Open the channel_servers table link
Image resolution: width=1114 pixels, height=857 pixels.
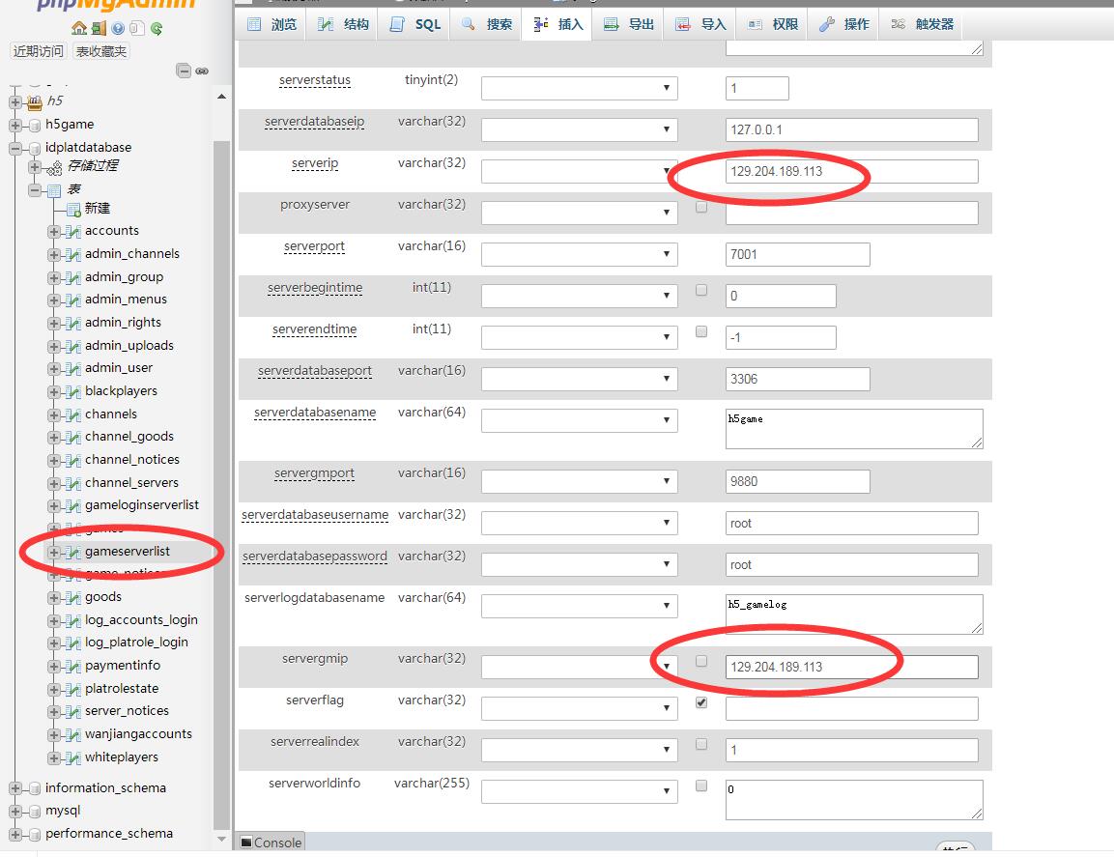131,482
